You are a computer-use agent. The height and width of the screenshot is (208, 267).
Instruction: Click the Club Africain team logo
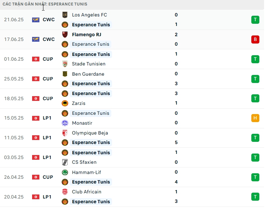tap(65, 192)
